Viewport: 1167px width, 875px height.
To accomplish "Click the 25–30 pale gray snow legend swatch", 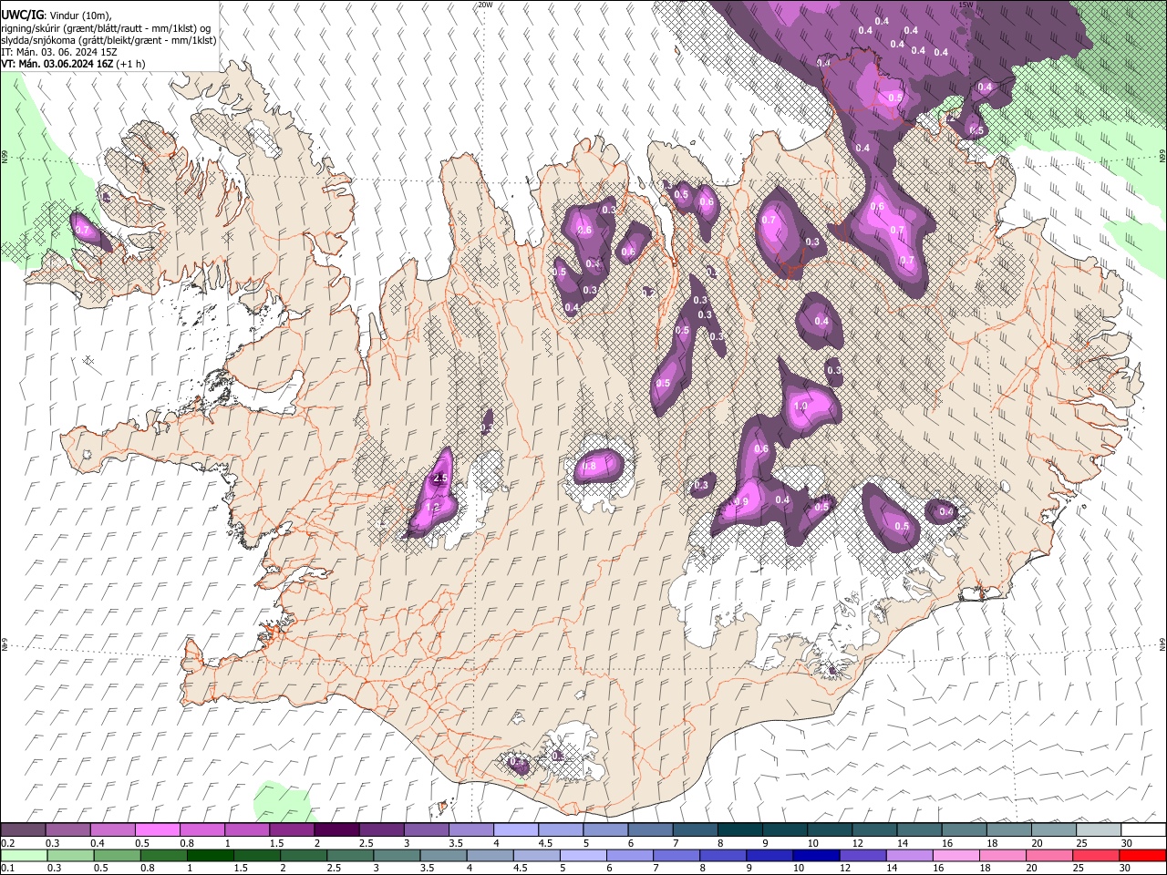I will 1099,830.
